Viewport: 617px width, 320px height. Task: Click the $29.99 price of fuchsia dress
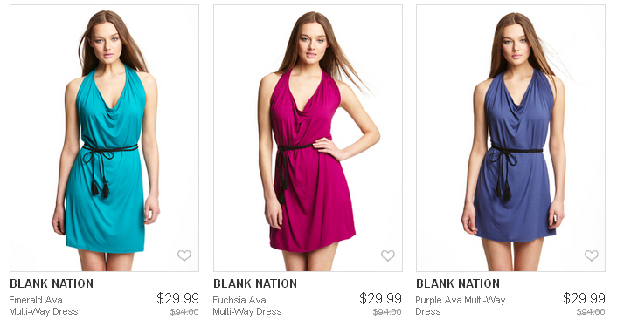[x=380, y=298]
